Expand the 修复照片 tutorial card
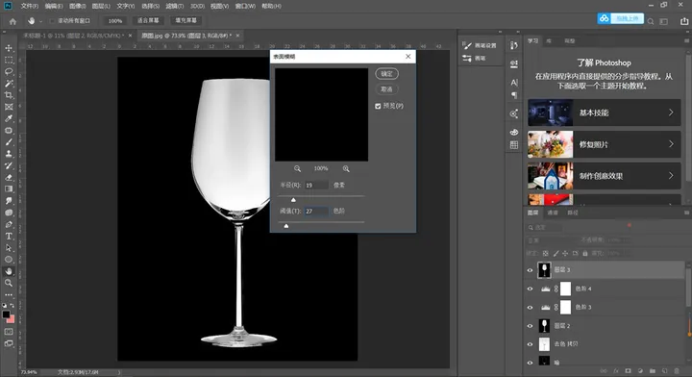Screen dimensions: 692x377 (x=671, y=144)
